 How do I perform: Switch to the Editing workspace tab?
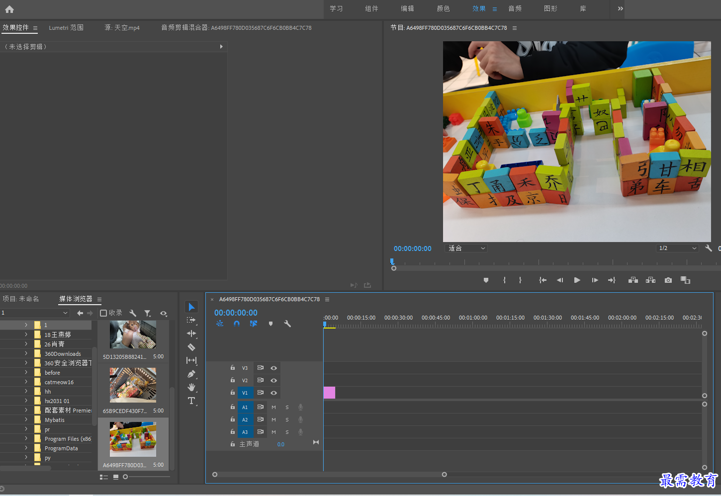tap(408, 8)
